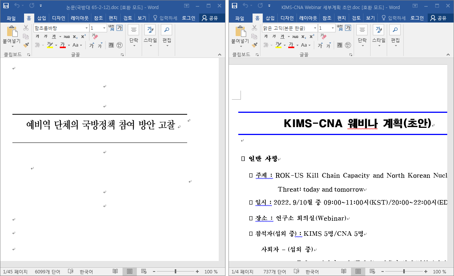The height and width of the screenshot is (276, 454).
Task: Apply Subscript in the KIMS-CNA window
Action: pyautogui.click(x=303, y=36)
